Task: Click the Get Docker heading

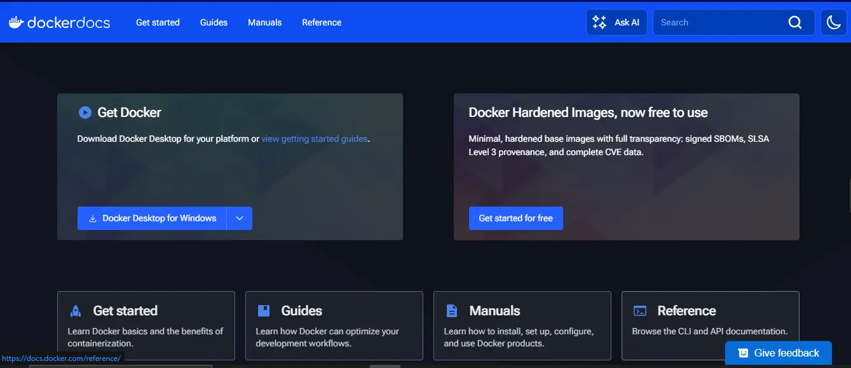Action: pyautogui.click(x=129, y=112)
